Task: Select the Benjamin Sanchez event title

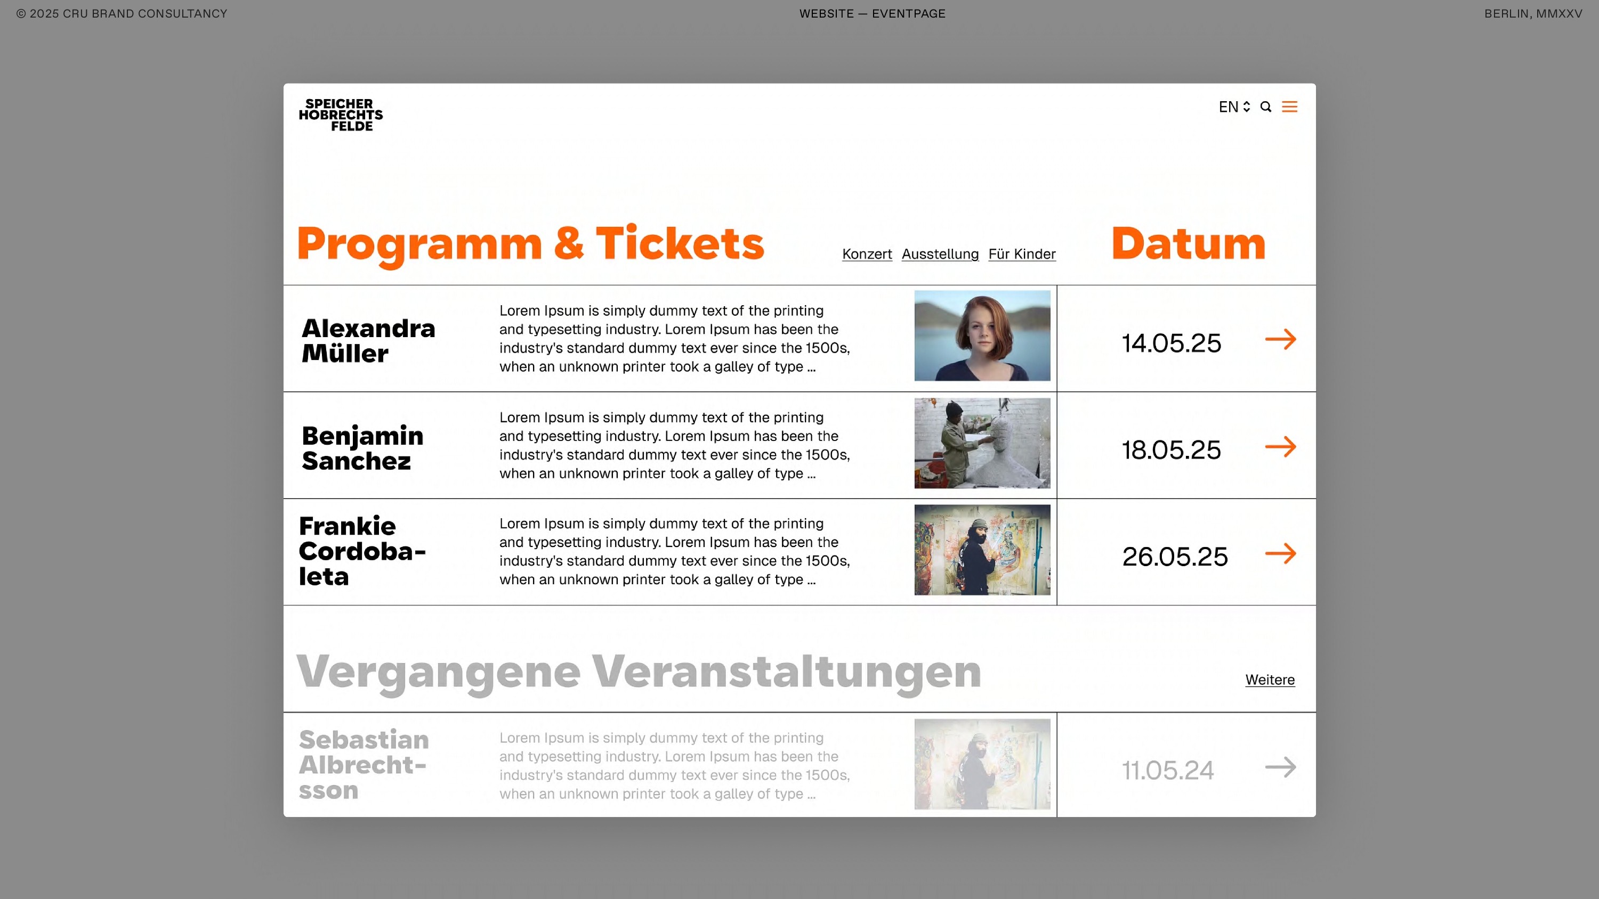Action: (x=362, y=448)
